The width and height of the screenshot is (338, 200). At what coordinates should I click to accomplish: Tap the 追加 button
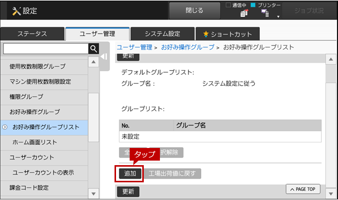point(130,173)
